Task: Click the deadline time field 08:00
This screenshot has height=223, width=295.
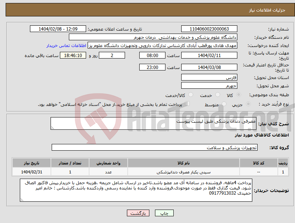Action: (x=152, y=55)
